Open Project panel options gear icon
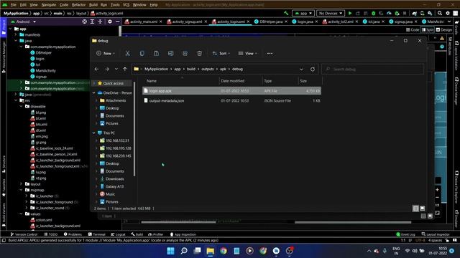Image resolution: width=460 pixels, height=258 pixels. pos(110,21)
